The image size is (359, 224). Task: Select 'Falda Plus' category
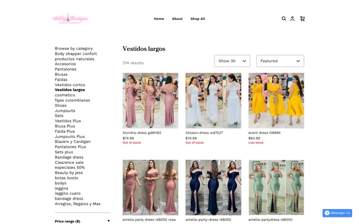[x=65, y=131]
